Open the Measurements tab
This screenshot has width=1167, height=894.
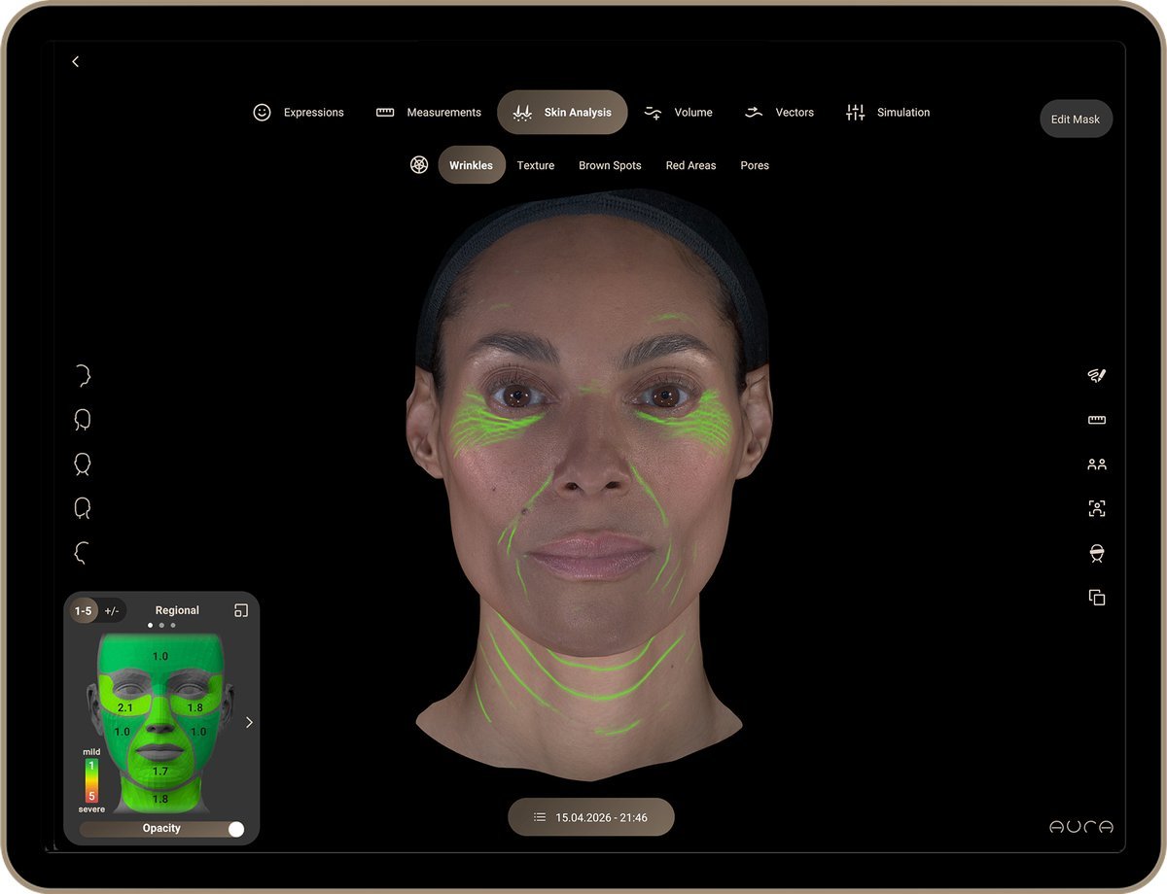click(x=429, y=113)
